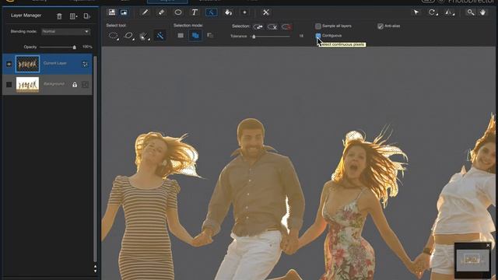Screen dimensions: 498x280
Task: Open the layer export options dropdown
Action: (x=86, y=16)
